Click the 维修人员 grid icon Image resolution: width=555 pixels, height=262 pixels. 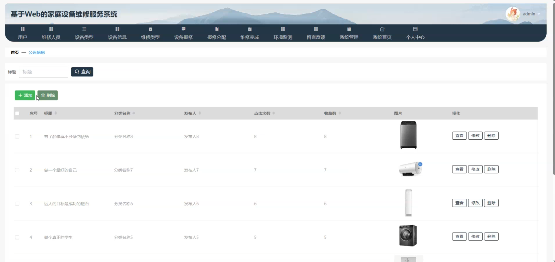point(51,29)
